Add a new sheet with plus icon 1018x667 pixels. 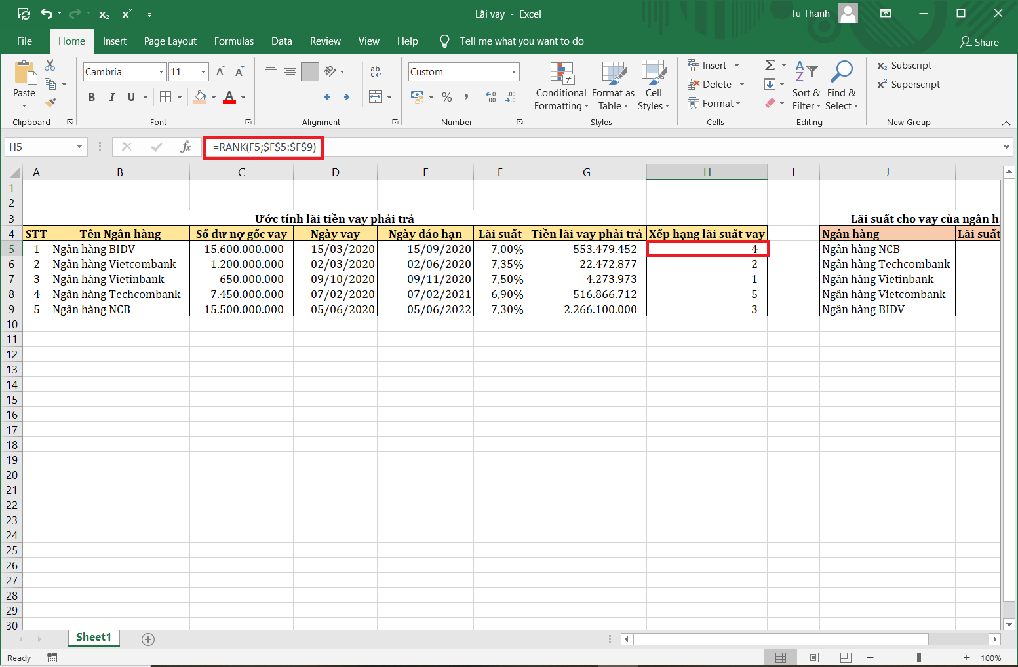click(148, 639)
